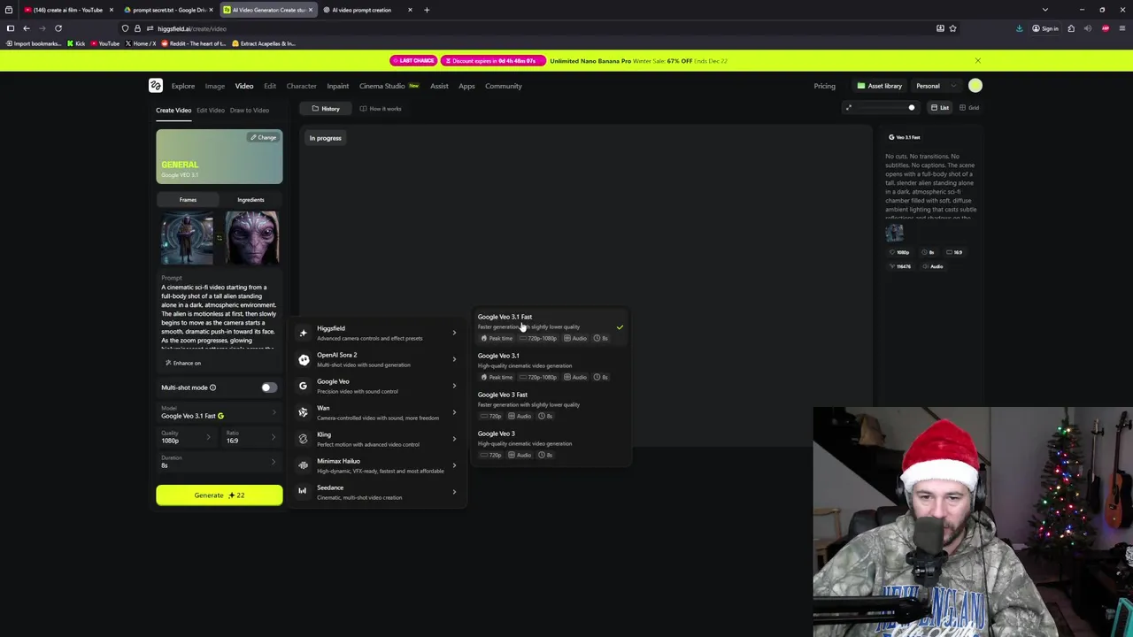The height and width of the screenshot is (637, 1133).
Task: Click the Minimax Hailuo waveform icon
Action: point(303,465)
